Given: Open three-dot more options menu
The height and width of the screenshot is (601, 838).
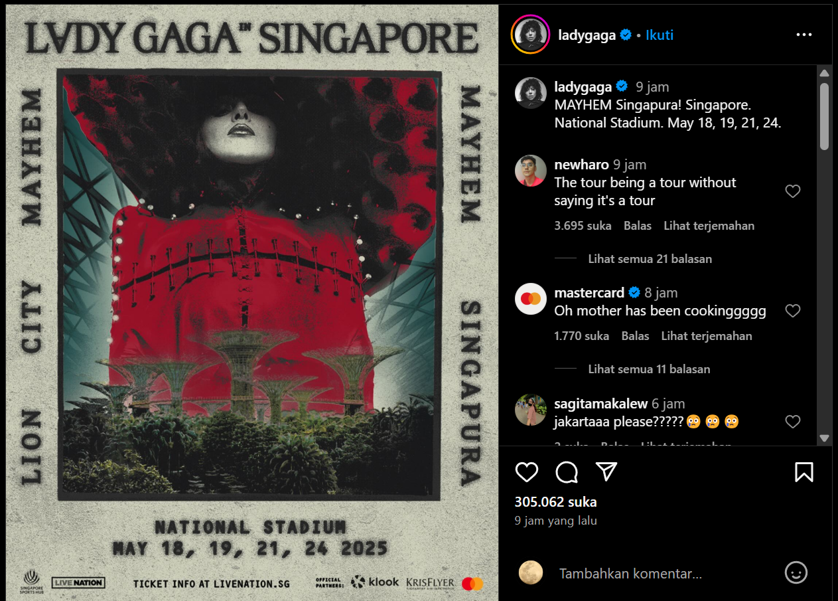Looking at the screenshot, I should pyautogui.click(x=803, y=35).
